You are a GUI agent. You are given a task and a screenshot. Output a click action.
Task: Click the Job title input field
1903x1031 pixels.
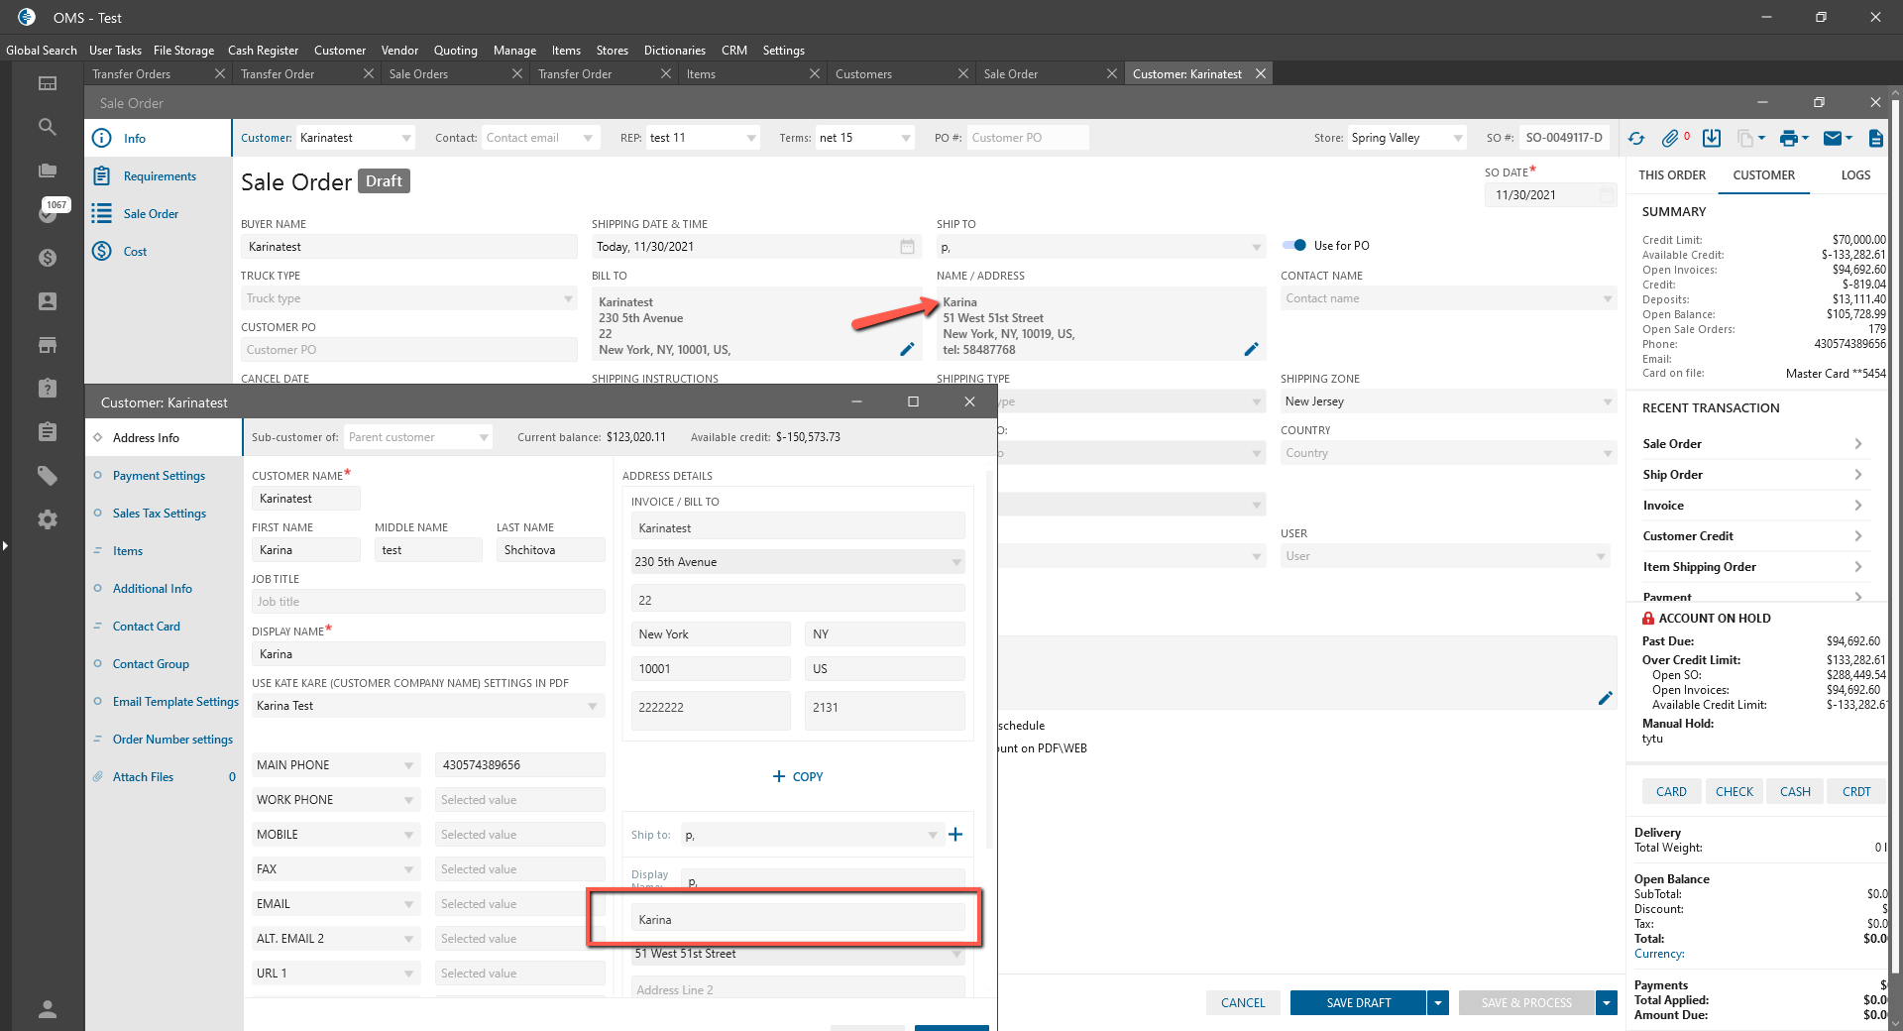[428, 602]
